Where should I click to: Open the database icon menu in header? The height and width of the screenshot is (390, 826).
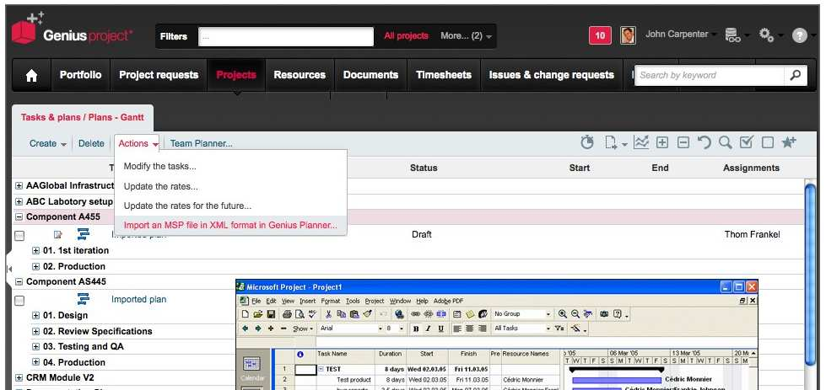[732, 35]
